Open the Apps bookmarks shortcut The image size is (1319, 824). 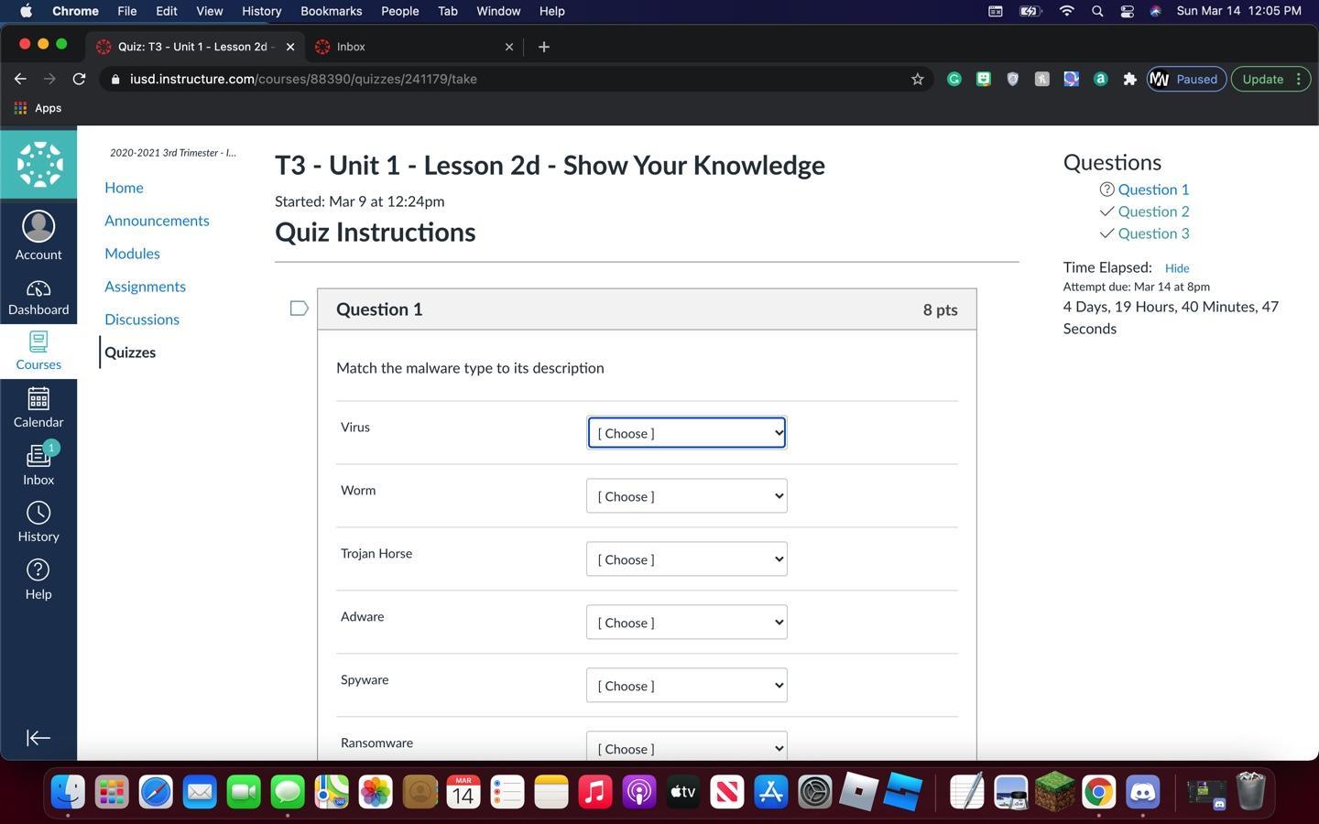pos(38,108)
